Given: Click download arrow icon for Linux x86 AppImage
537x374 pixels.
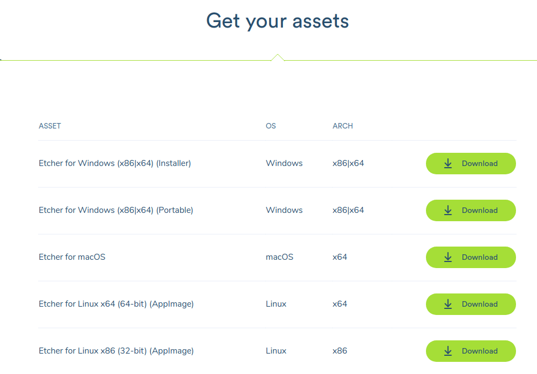Looking at the screenshot, I should (x=448, y=351).
